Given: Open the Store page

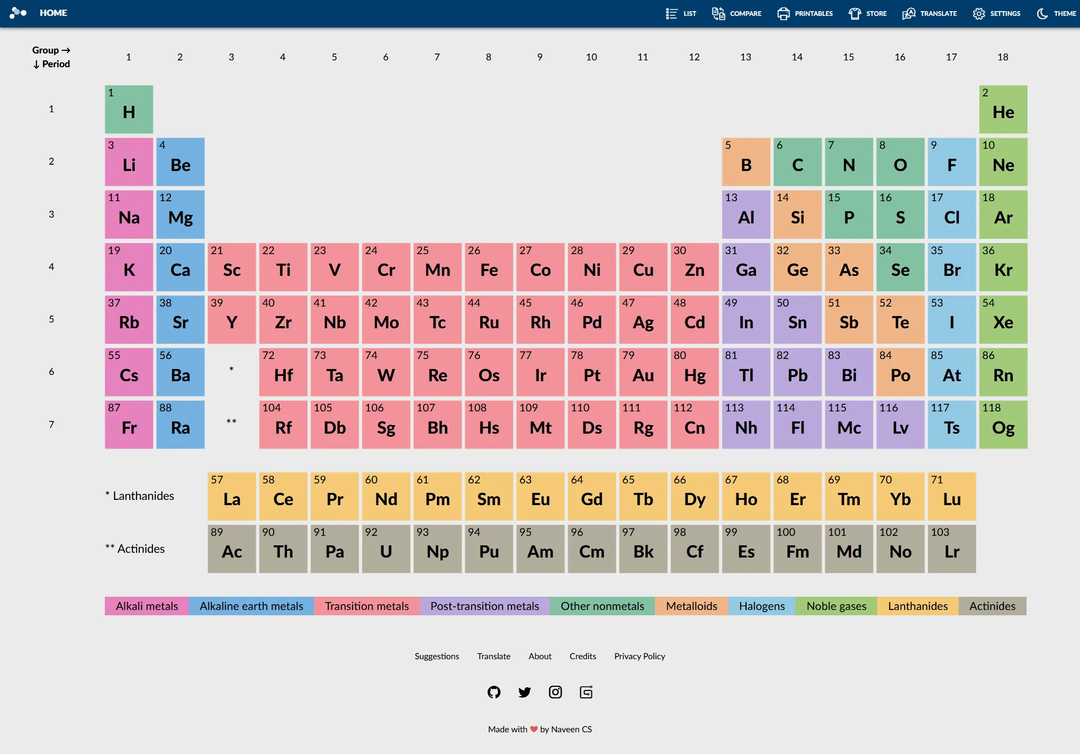Looking at the screenshot, I should click(x=867, y=13).
